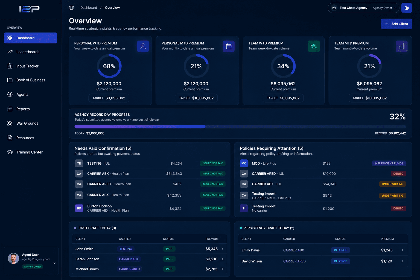The height and width of the screenshot is (280, 420).
Task: Open the Agency Owner role dropdown
Action: (384, 8)
